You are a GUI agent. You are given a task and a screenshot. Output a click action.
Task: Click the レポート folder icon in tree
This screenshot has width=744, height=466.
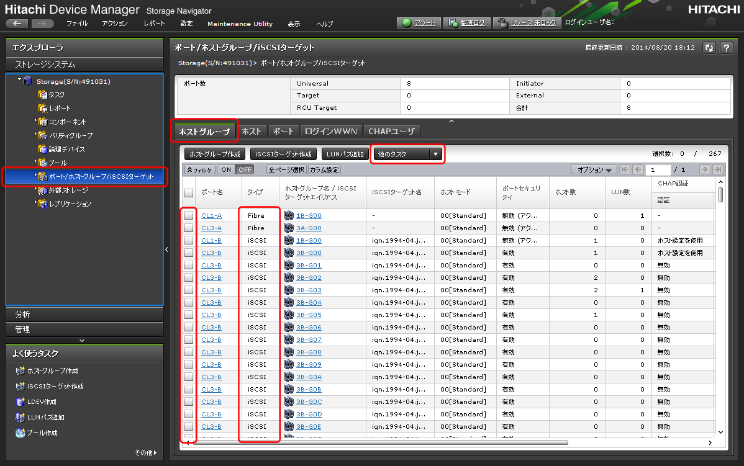(x=42, y=108)
